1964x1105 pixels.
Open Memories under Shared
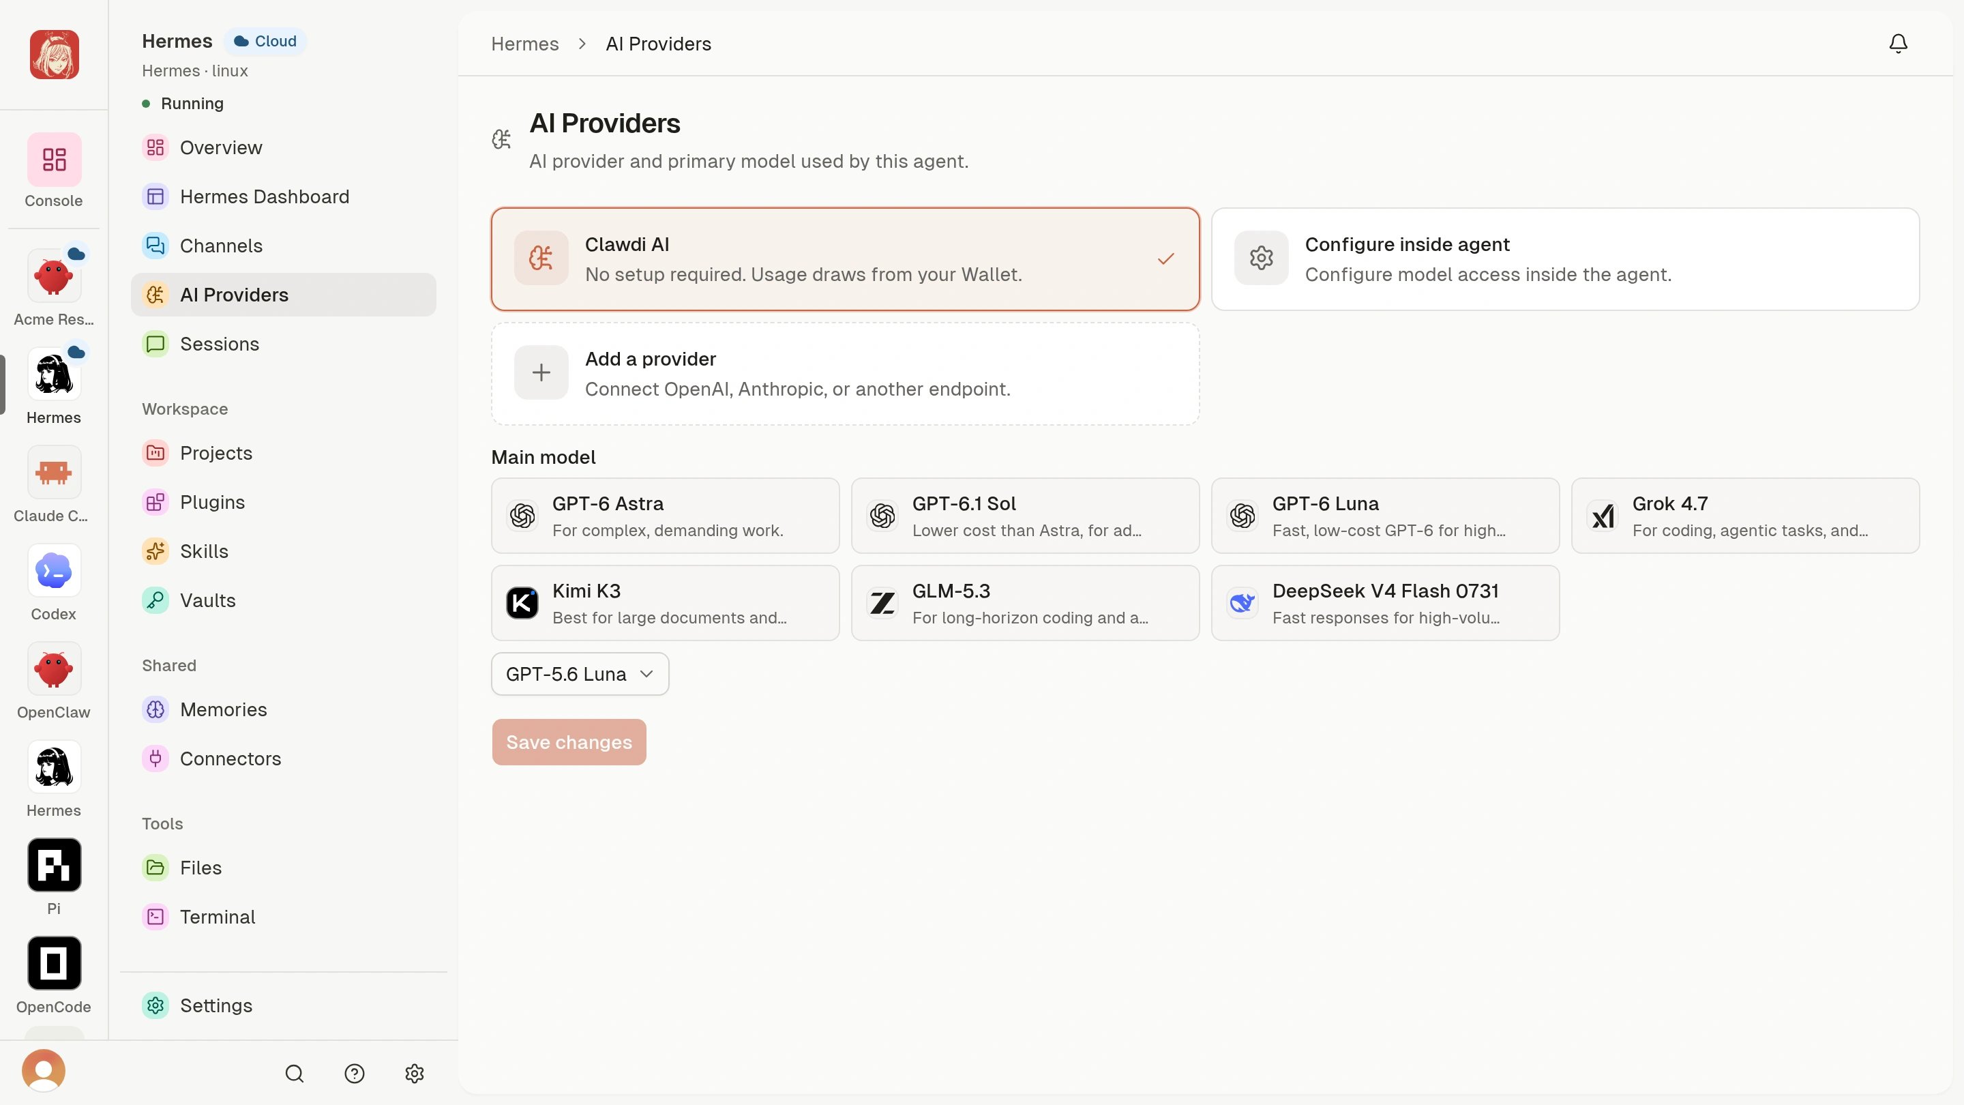point(284,709)
